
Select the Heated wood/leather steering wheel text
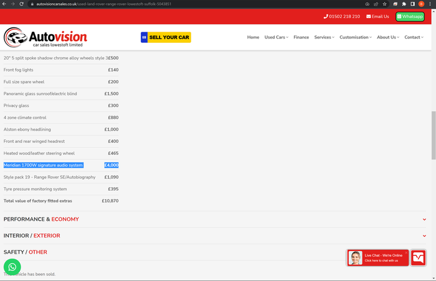coord(39,154)
